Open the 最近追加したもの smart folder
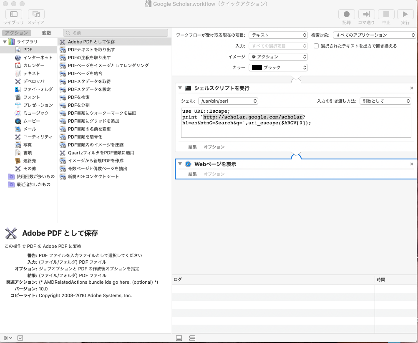This screenshot has width=418, height=343. (x=29, y=184)
